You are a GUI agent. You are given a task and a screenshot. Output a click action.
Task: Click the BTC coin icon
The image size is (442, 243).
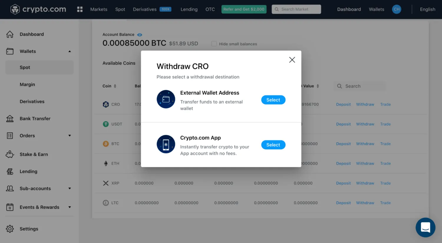click(106, 144)
